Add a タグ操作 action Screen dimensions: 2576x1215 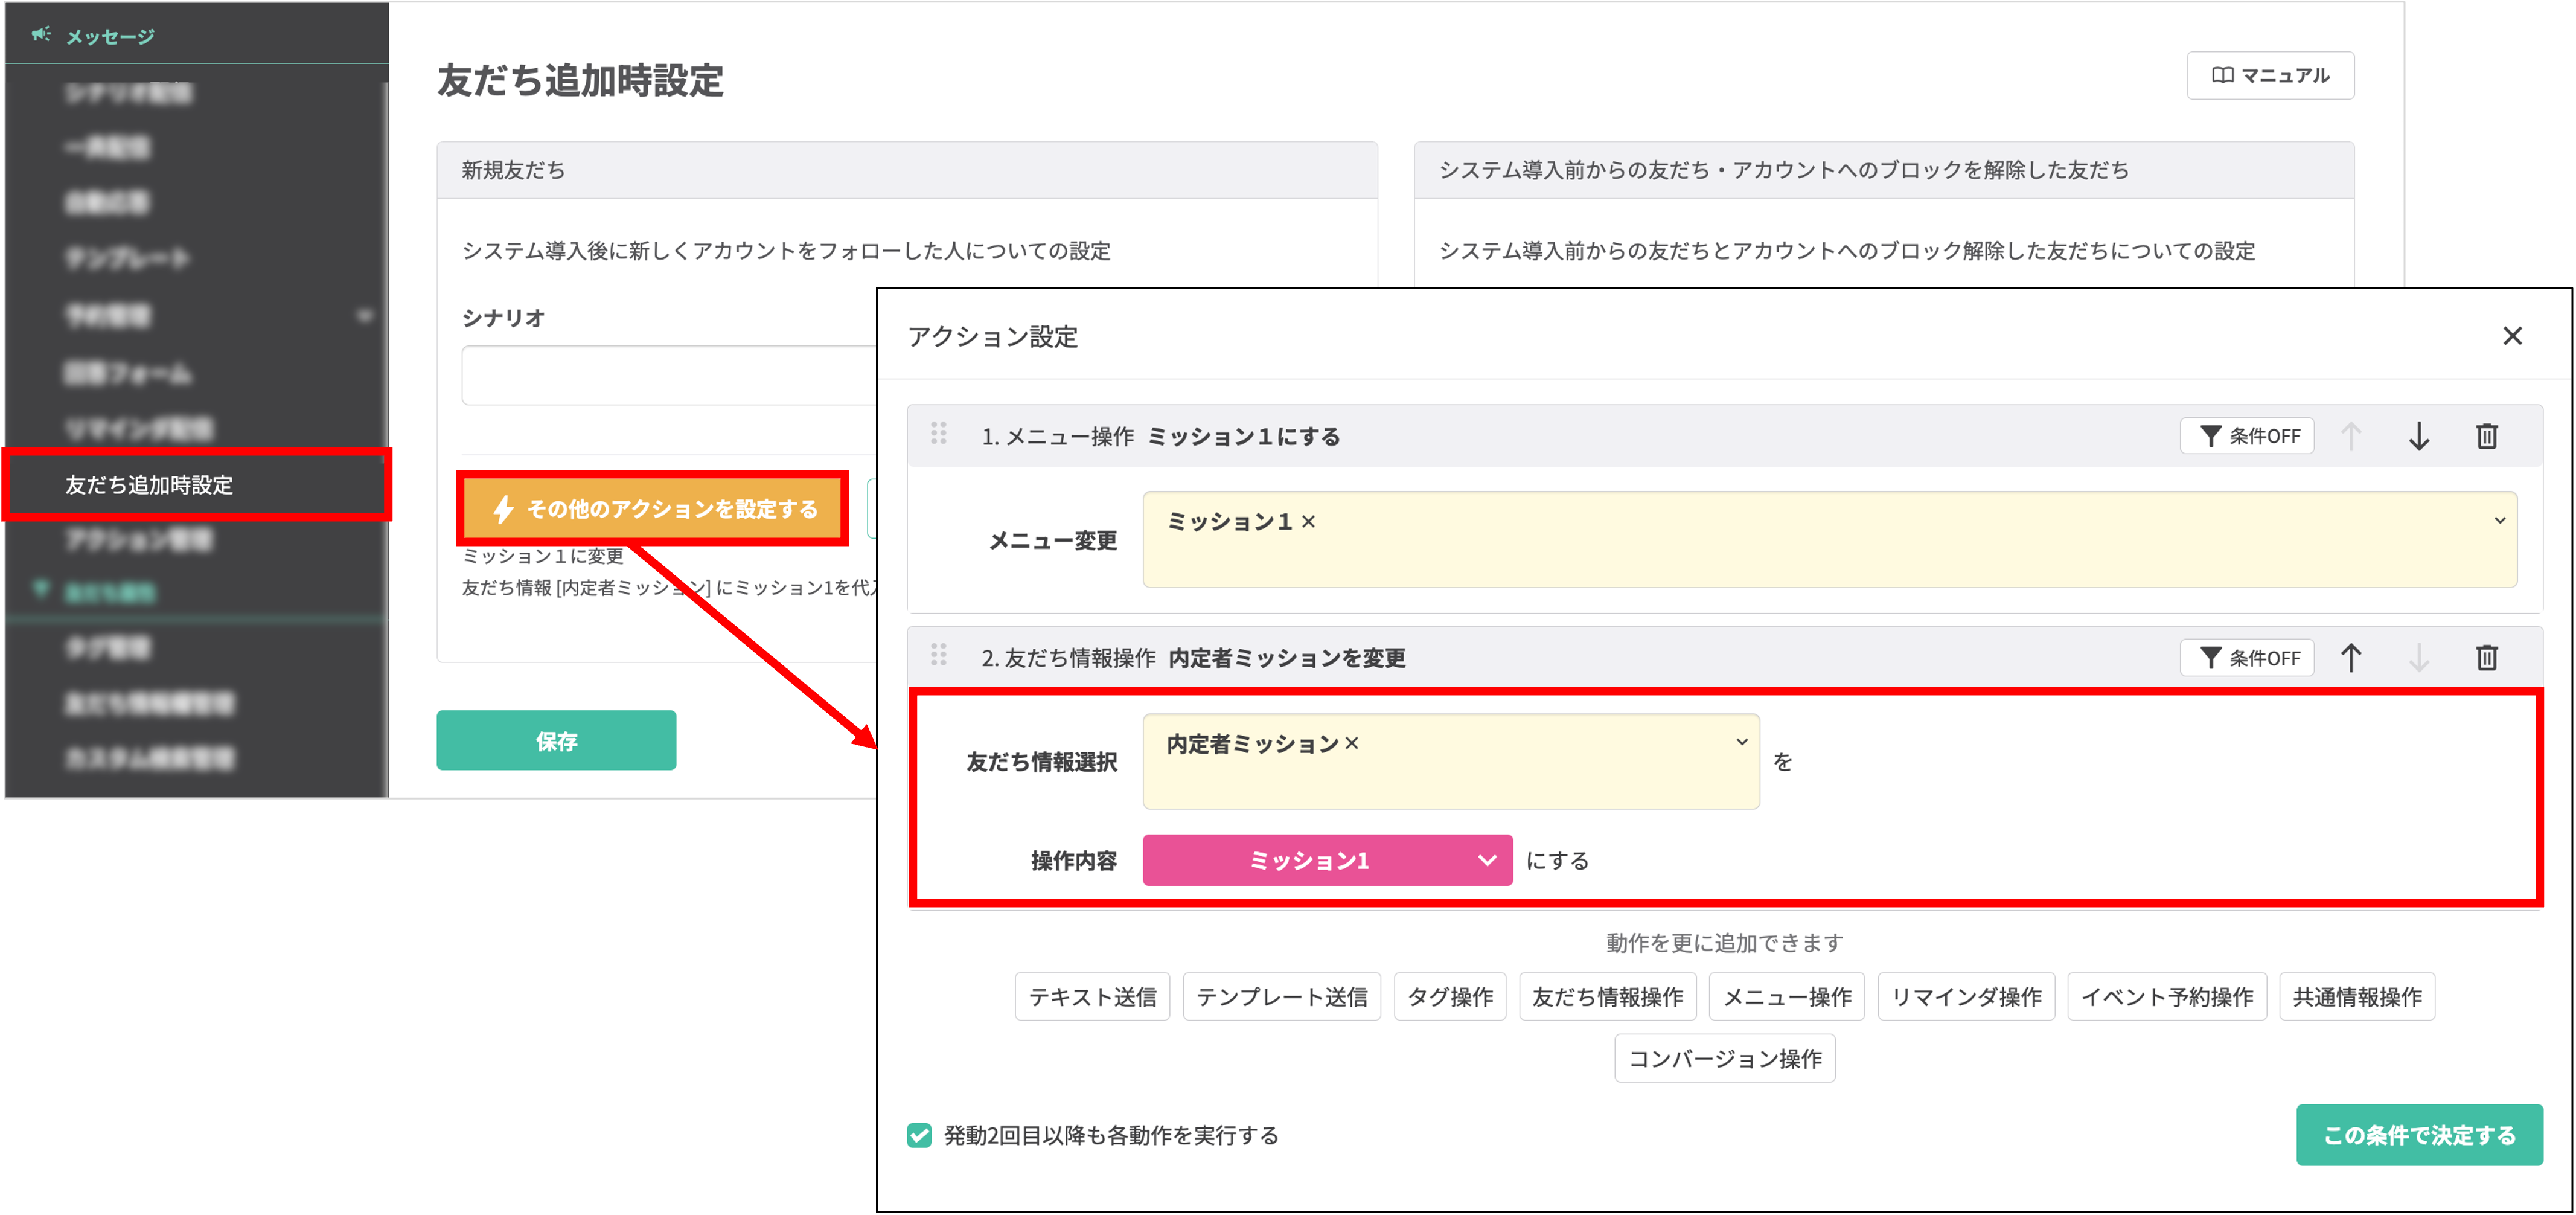point(1449,997)
